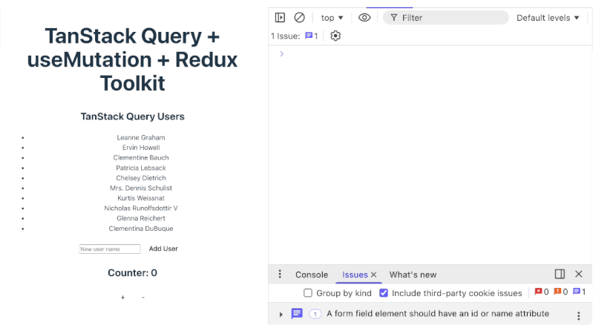Click the dock drawer side icon

(x=560, y=275)
